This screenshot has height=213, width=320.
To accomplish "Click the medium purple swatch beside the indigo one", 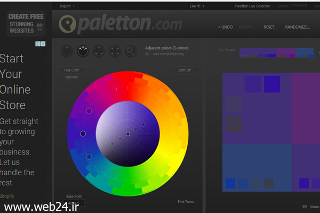I will [253, 84].
